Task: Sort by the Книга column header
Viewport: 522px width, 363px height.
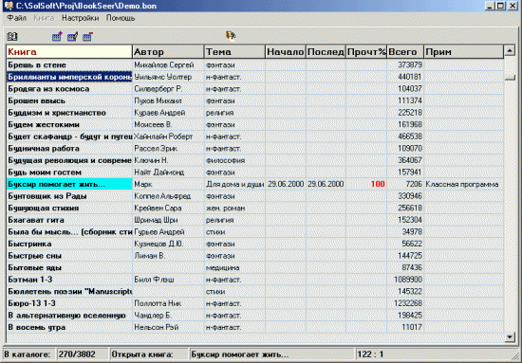Action: click(69, 52)
